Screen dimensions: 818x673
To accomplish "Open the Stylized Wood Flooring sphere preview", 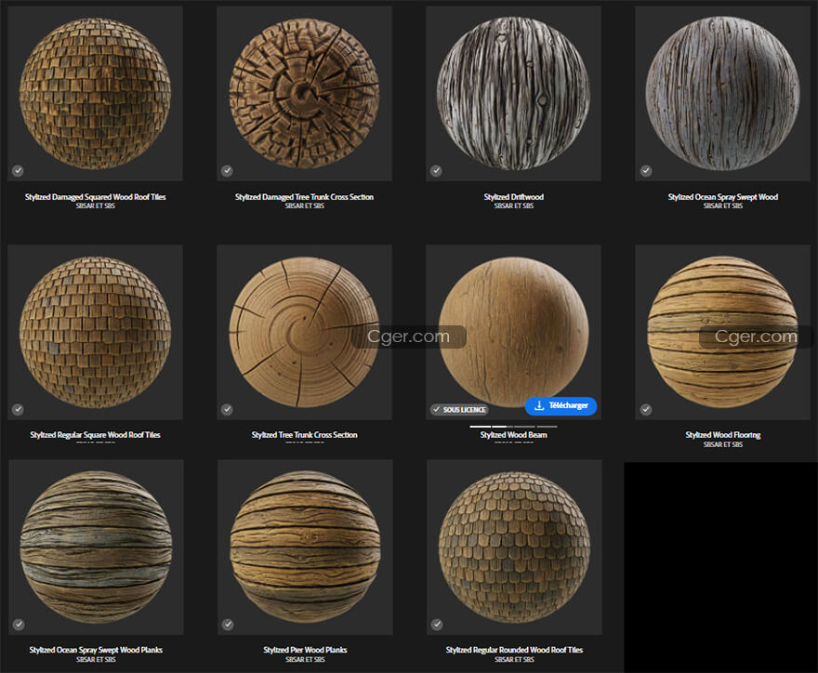I will (722, 332).
